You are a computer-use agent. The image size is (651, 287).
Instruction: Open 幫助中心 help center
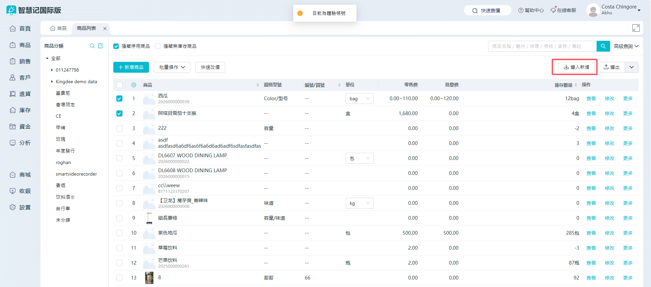point(531,10)
